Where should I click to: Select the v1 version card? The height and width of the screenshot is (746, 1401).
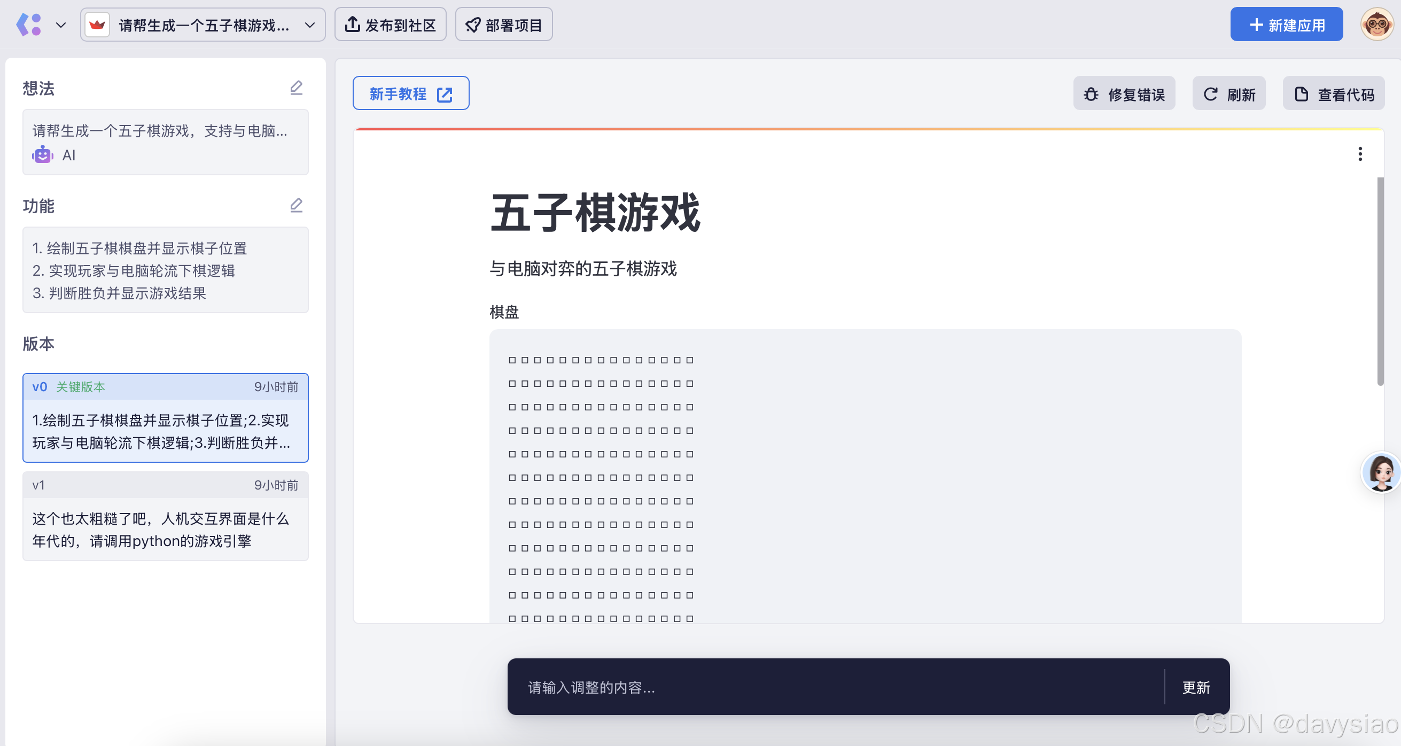(x=165, y=516)
